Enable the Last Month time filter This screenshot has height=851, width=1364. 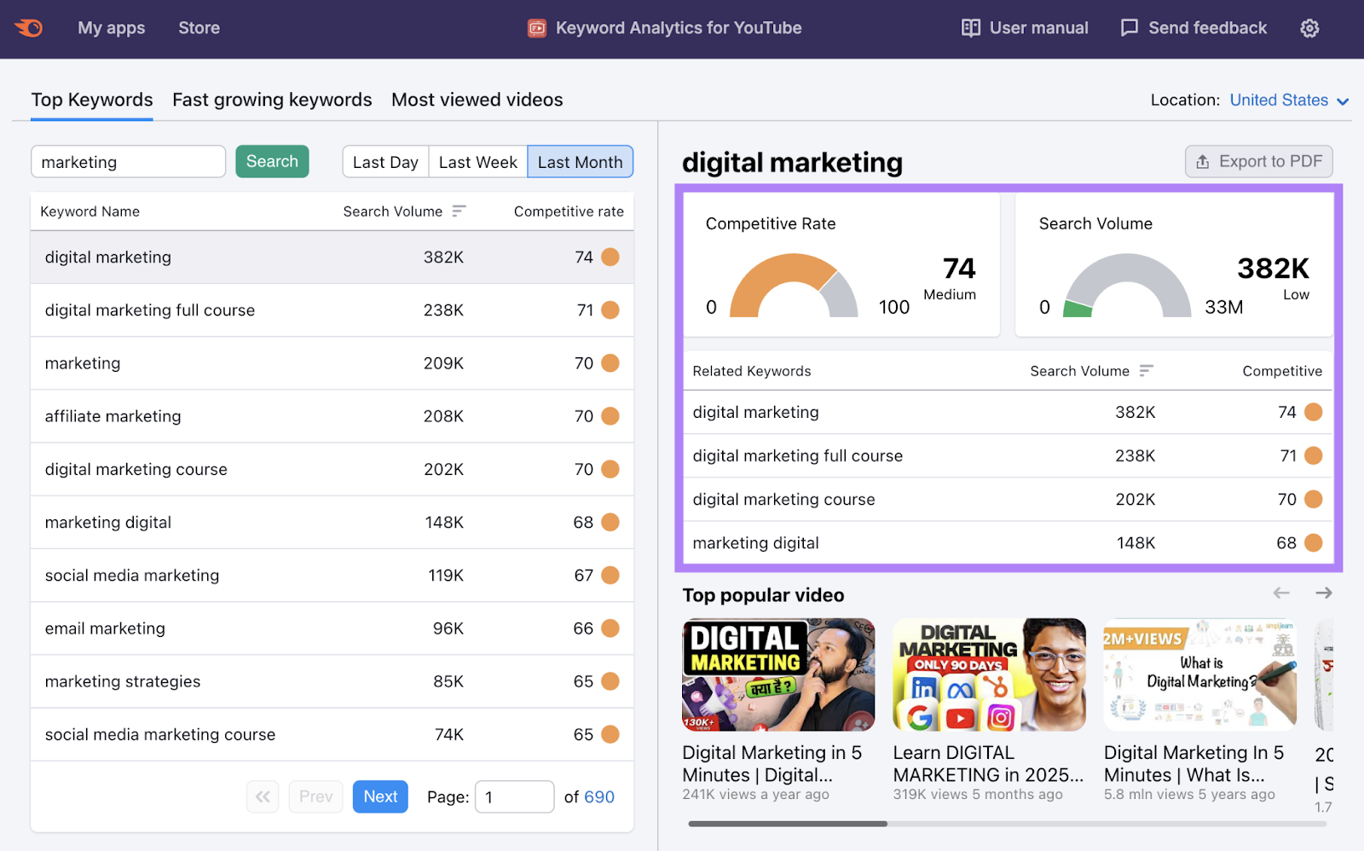pyautogui.click(x=580, y=161)
